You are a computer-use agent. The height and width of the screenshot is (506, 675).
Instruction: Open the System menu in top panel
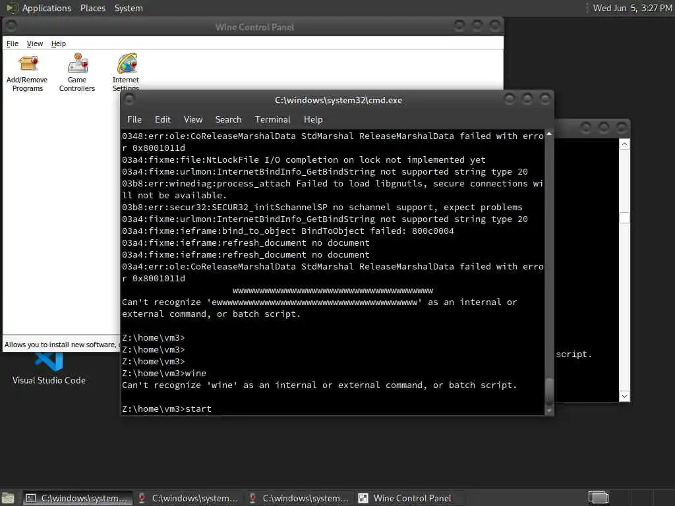coord(129,8)
